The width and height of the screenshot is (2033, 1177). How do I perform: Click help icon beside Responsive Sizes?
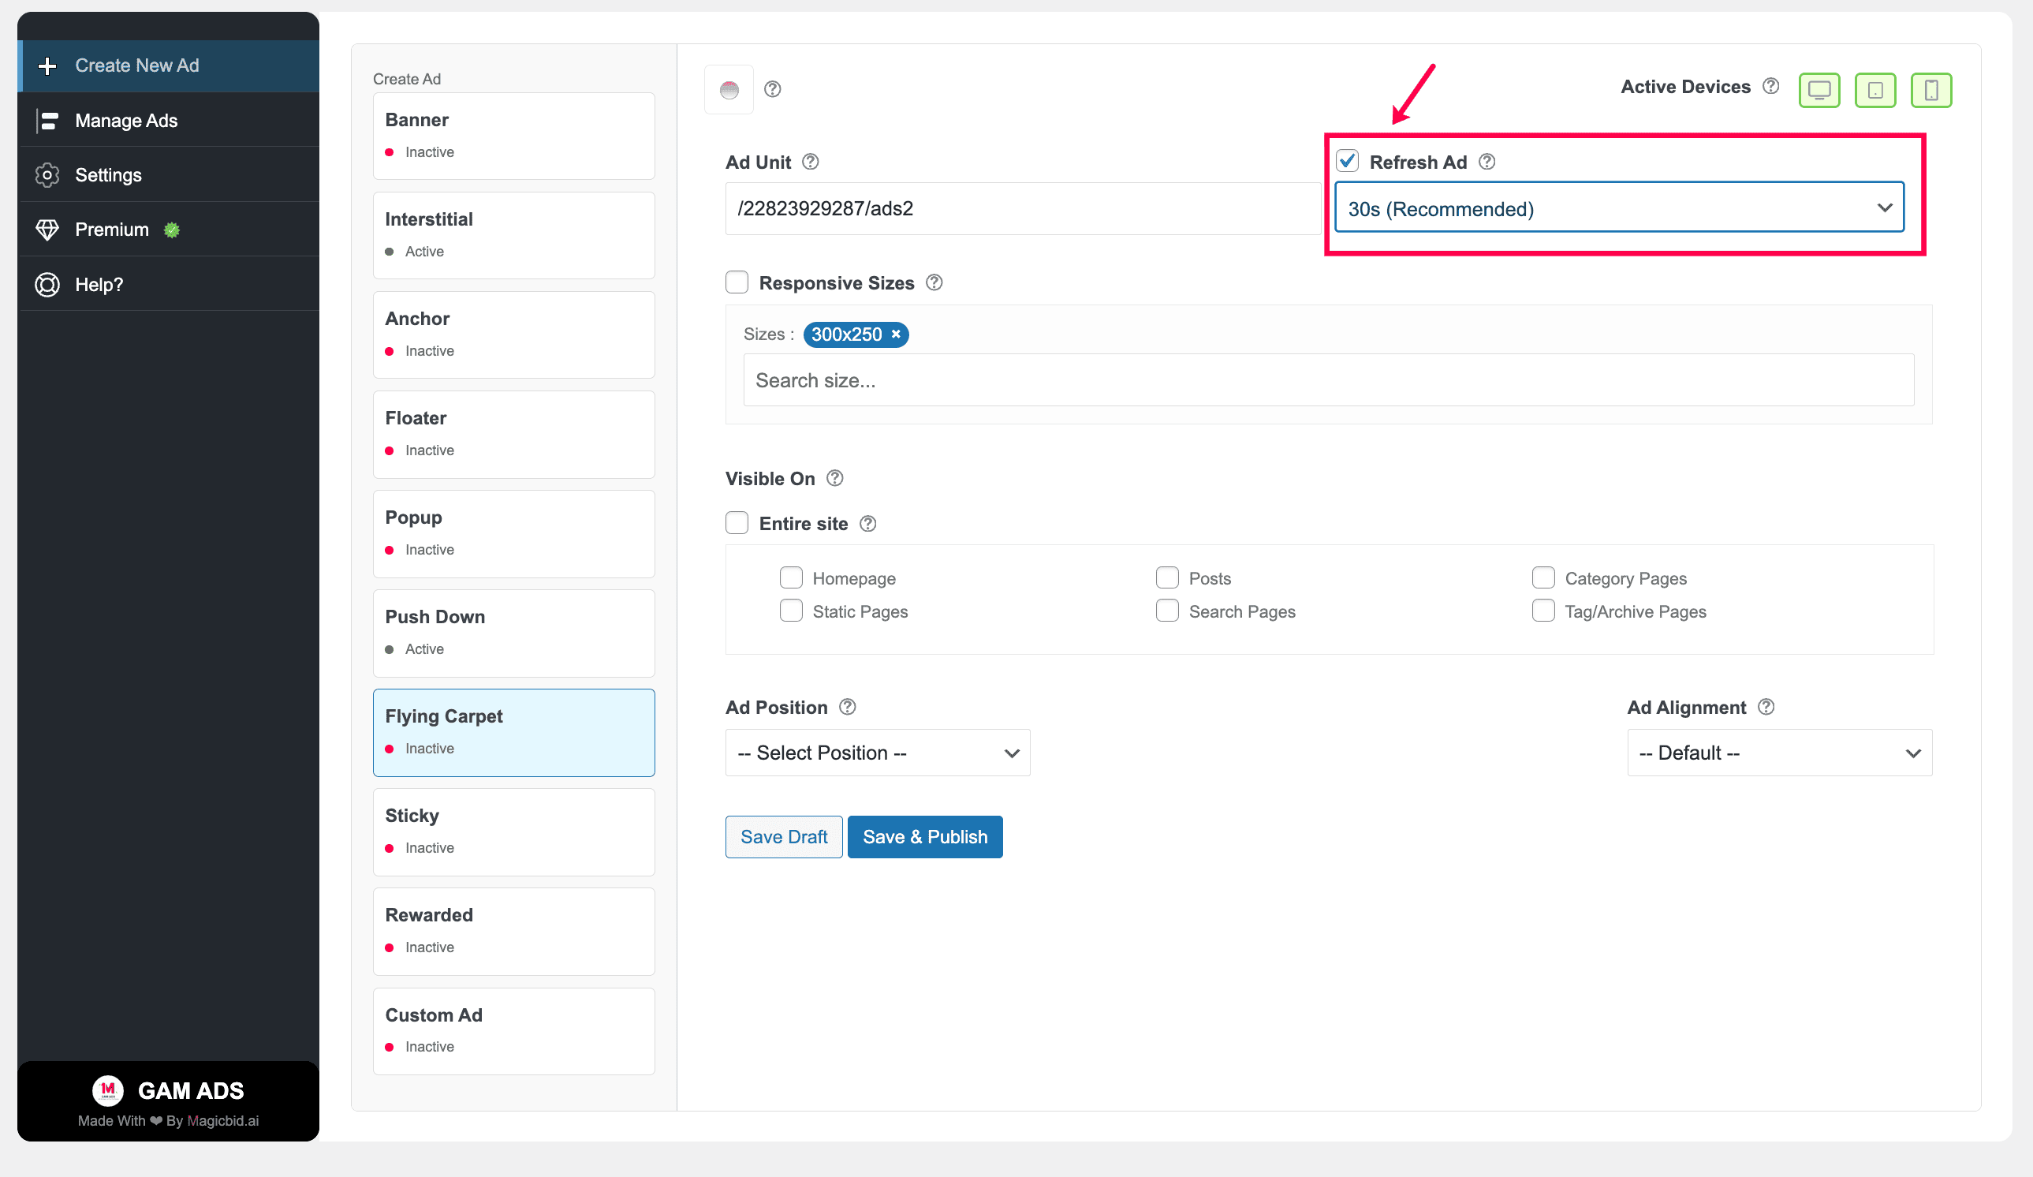tap(934, 282)
